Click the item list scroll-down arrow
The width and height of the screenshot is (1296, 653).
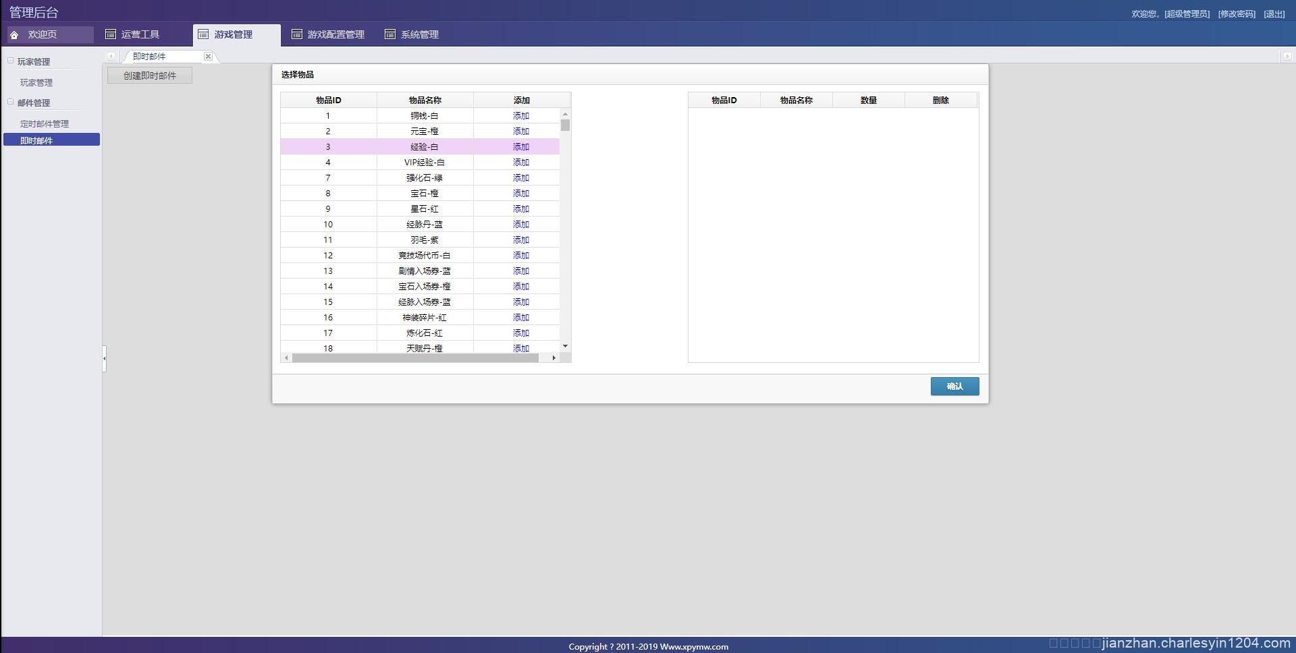coord(565,347)
